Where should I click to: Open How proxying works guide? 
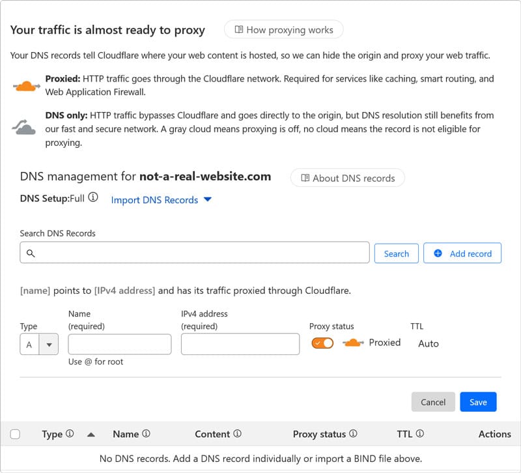point(283,29)
